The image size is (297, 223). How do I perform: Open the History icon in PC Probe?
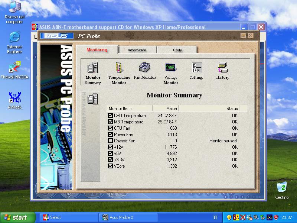223,68
